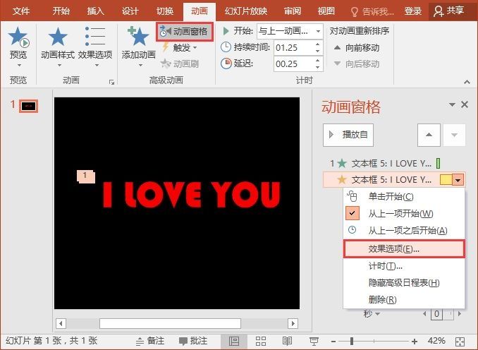Switch to the Review (审阅) tab
This screenshot has height=350, width=478.
pos(293,11)
